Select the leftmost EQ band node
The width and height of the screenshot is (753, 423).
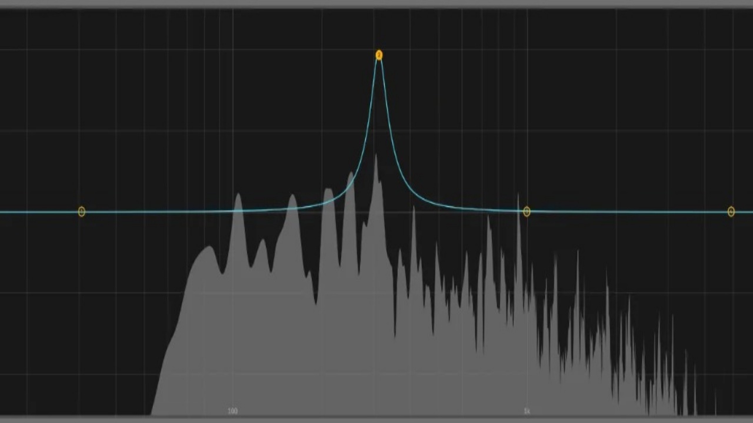[x=82, y=211]
